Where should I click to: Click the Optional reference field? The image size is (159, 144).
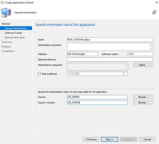tap(110, 59)
